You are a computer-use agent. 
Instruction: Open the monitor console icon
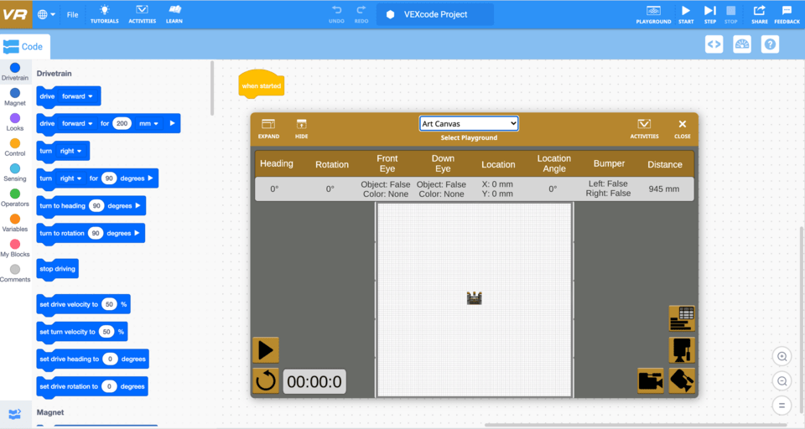742,44
